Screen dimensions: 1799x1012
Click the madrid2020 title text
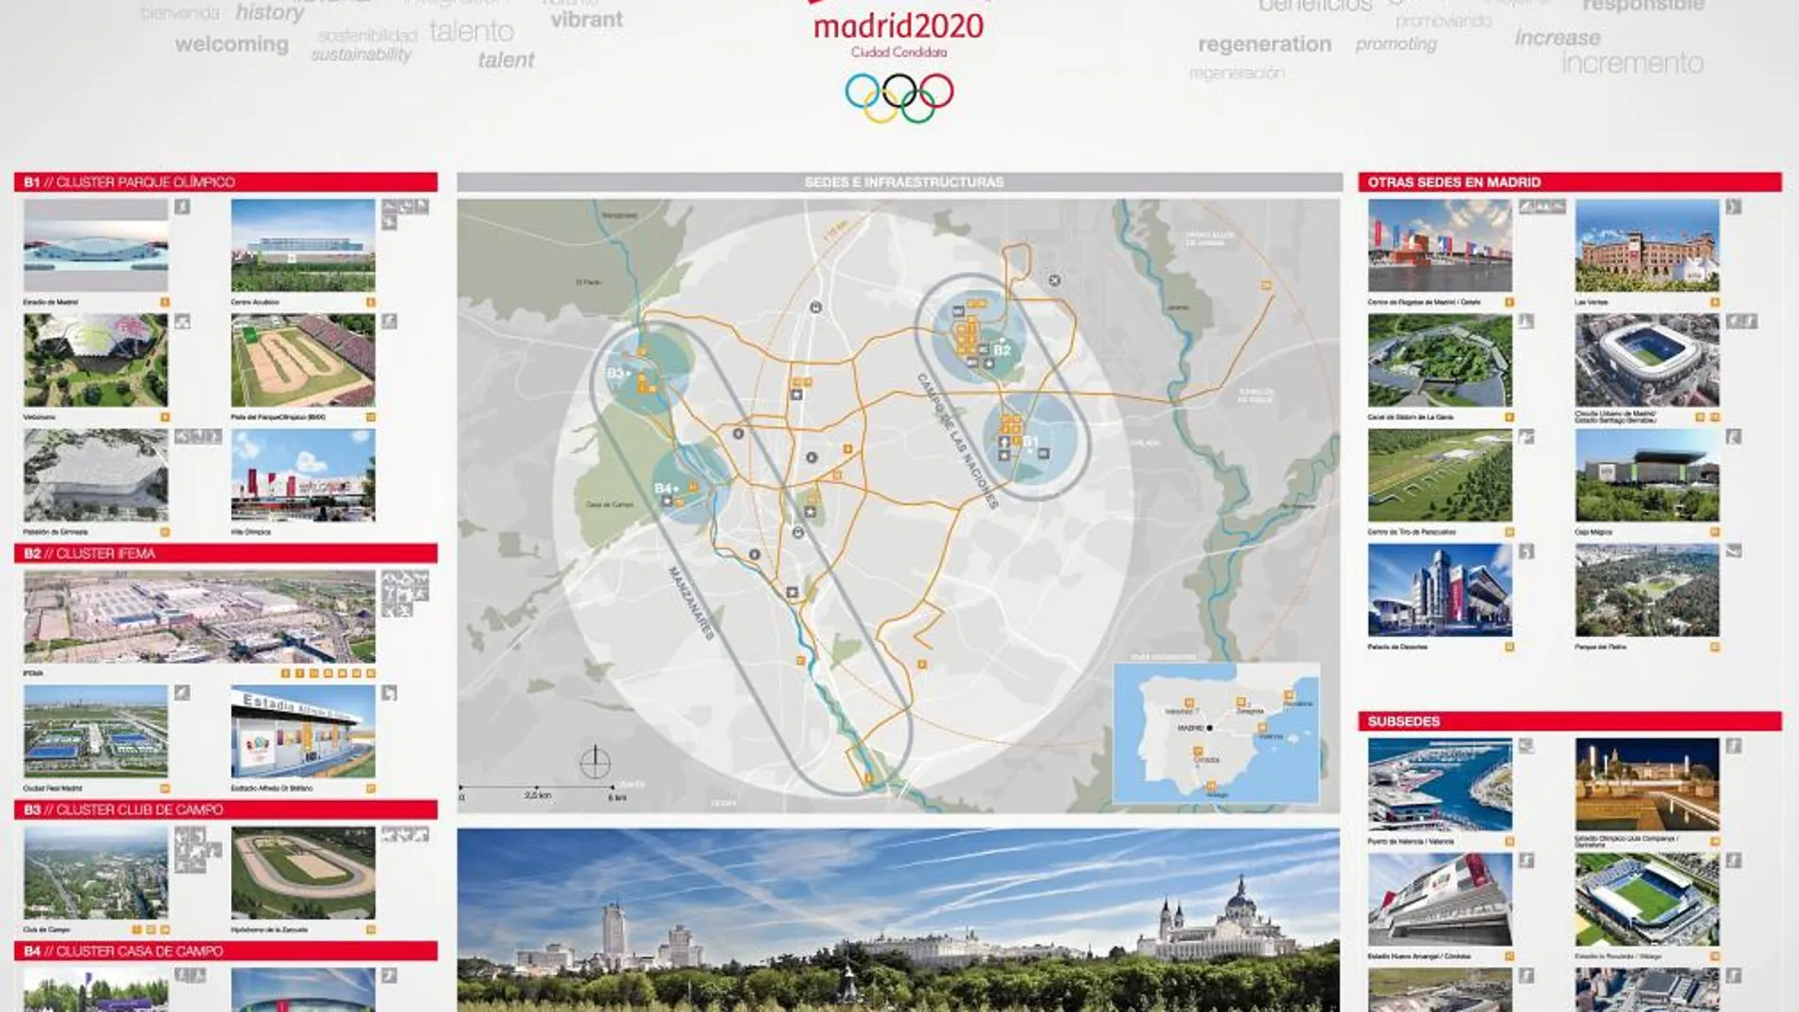[x=899, y=26]
